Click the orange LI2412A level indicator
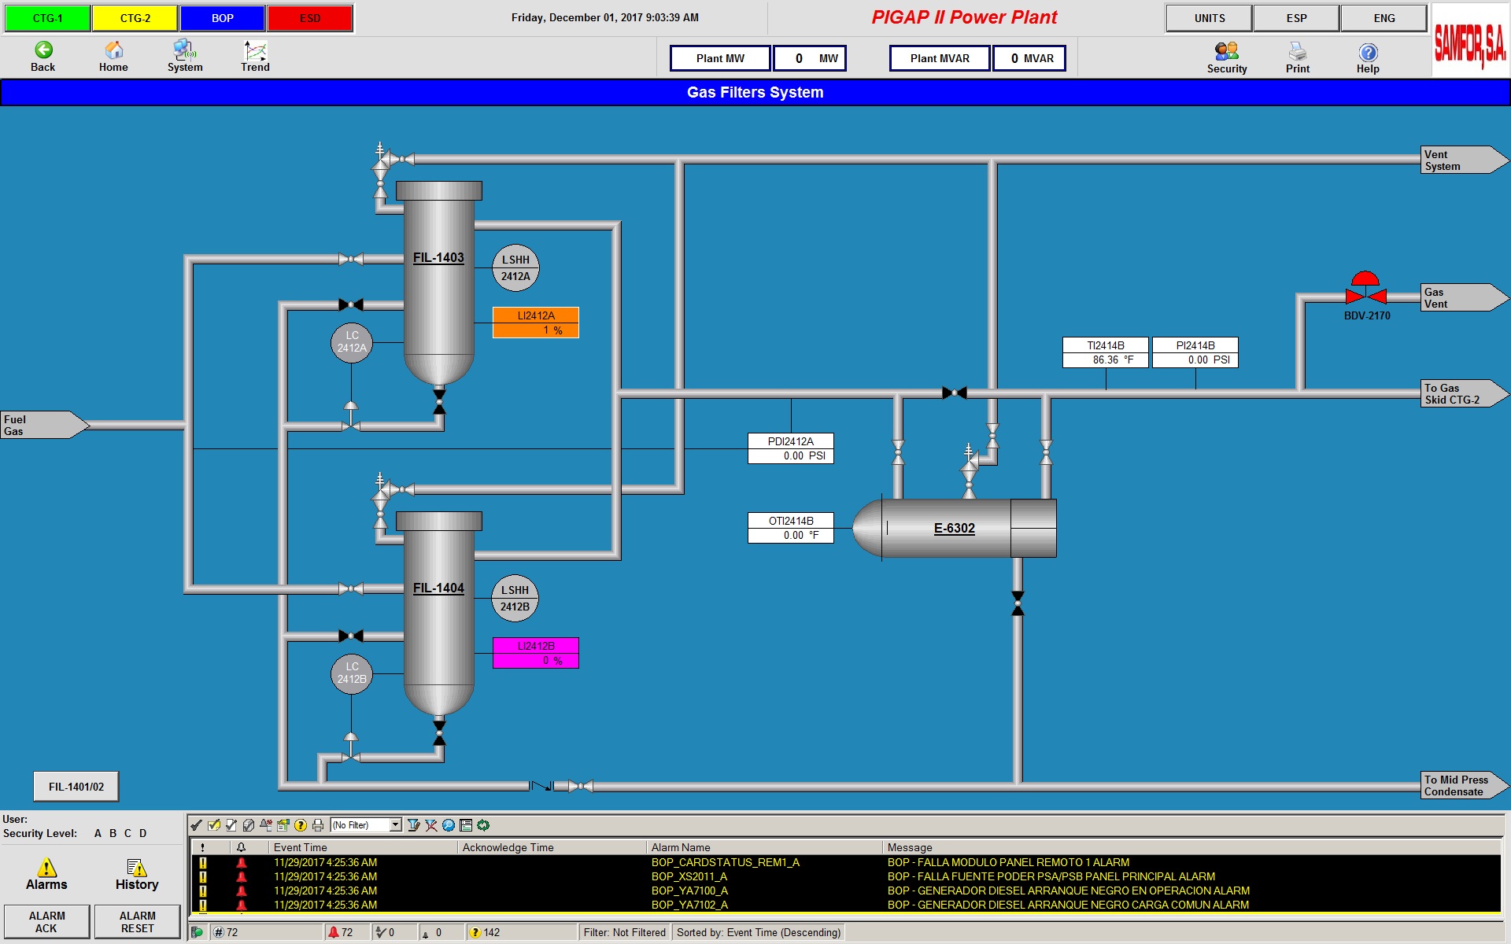 pyautogui.click(x=536, y=323)
